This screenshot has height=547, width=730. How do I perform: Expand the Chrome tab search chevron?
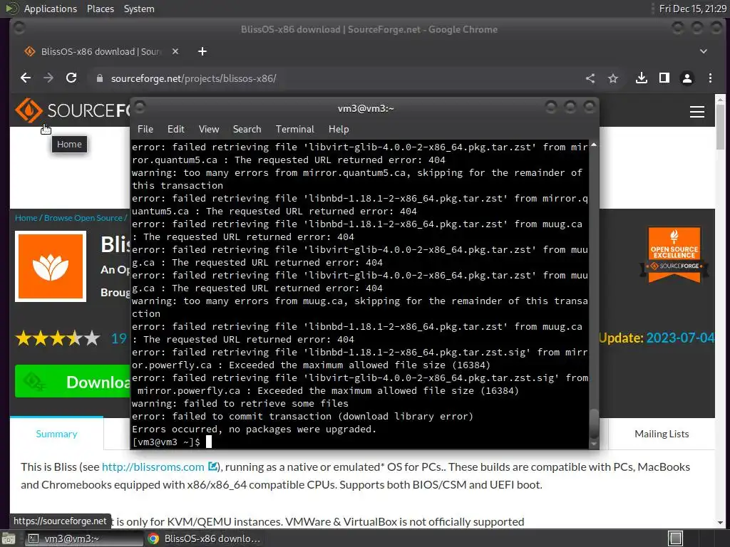pyautogui.click(x=704, y=51)
